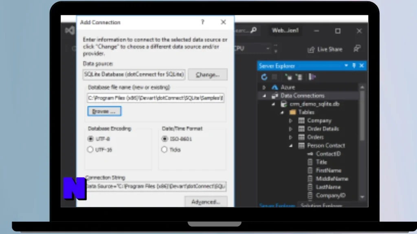Image resolution: width=417 pixels, height=234 pixels.
Task: Open help in Add Connection dialog
Action: [x=203, y=22]
